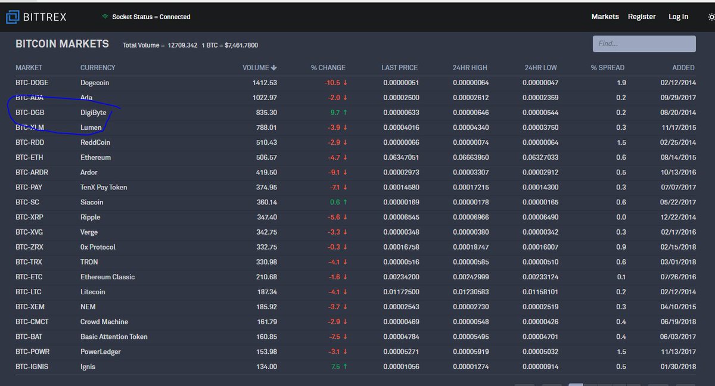The height and width of the screenshot is (386, 715).
Task: Open the BTC-ETC market
Action: click(x=29, y=277)
